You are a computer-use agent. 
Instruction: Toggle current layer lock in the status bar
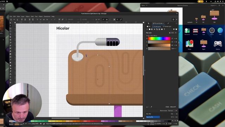44,124
